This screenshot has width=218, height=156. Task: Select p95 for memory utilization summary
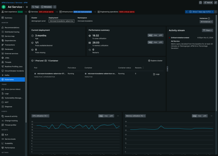pyautogui.click(x=161, y=42)
